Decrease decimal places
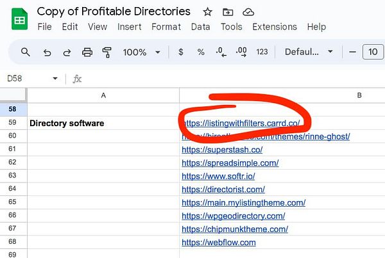This screenshot has width=385, height=258. click(221, 52)
